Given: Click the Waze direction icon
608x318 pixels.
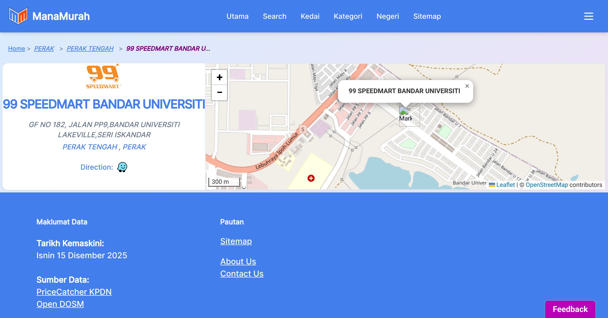Looking at the screenshot, I should click(122, 167).
